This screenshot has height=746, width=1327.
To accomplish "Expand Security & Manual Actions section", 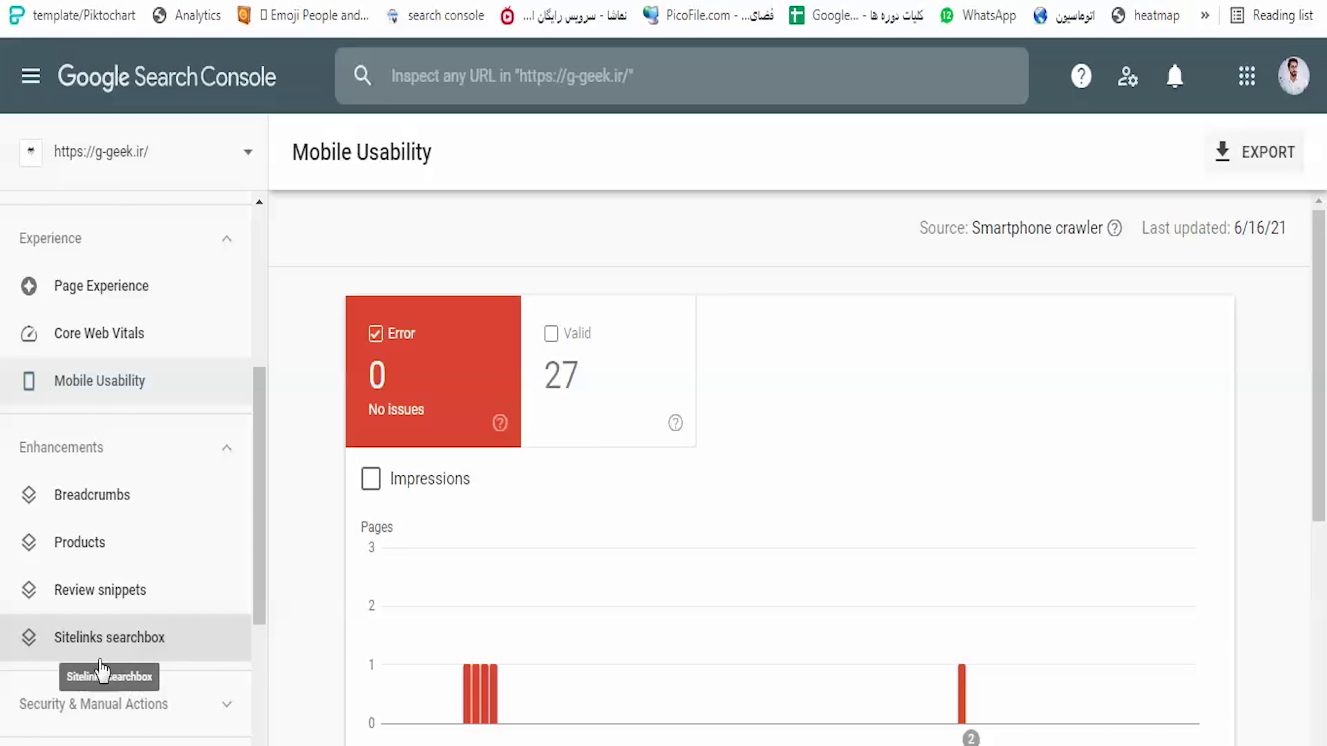I will tap(227, 704).
